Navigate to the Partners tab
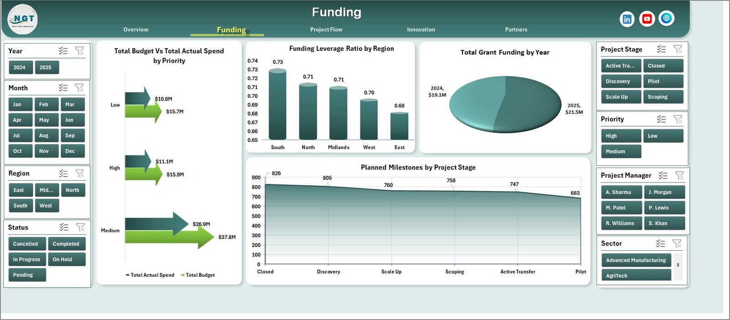Screen dimensions: 730x320 (x=516, y=30)
